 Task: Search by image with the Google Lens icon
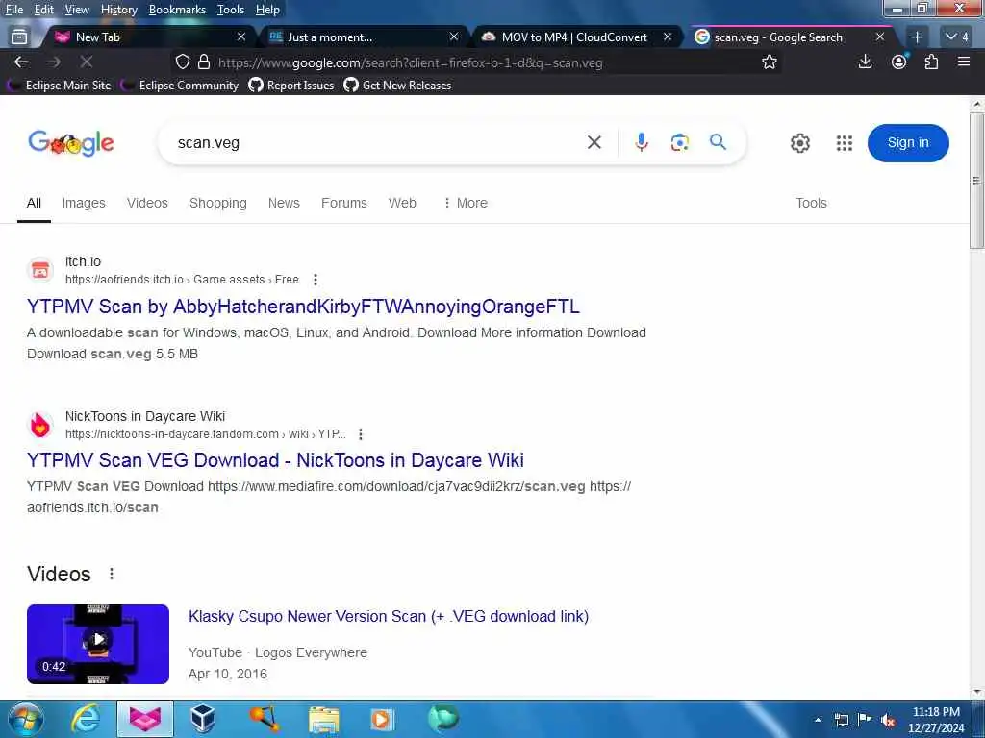pyautogui.click(x=680, y=142)
